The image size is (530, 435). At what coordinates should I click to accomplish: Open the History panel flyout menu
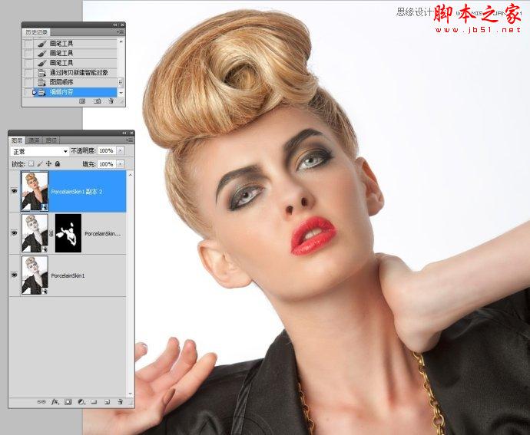[x=121, y=32]
